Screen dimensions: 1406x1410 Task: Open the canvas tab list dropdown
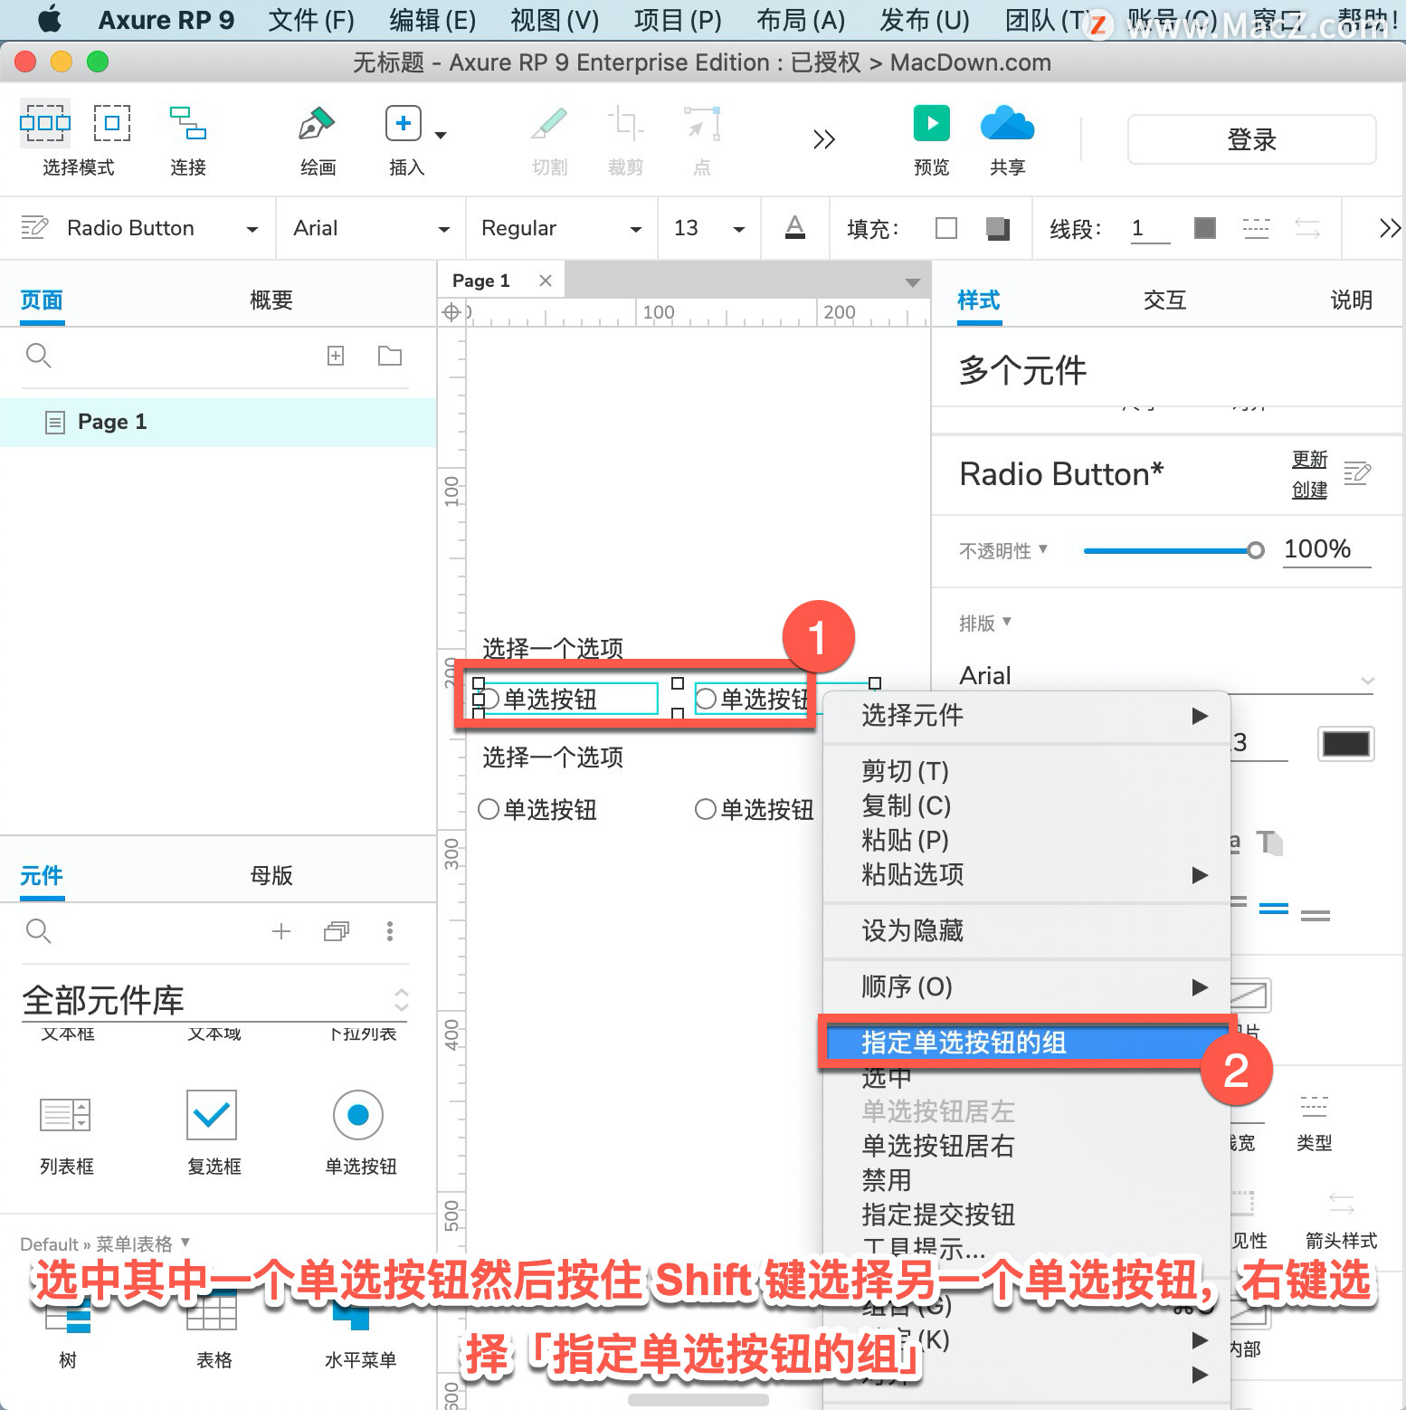pyautogui.click(x=913, y=282)
